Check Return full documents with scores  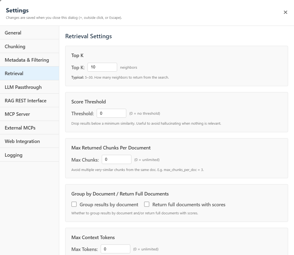coord(147,204)
